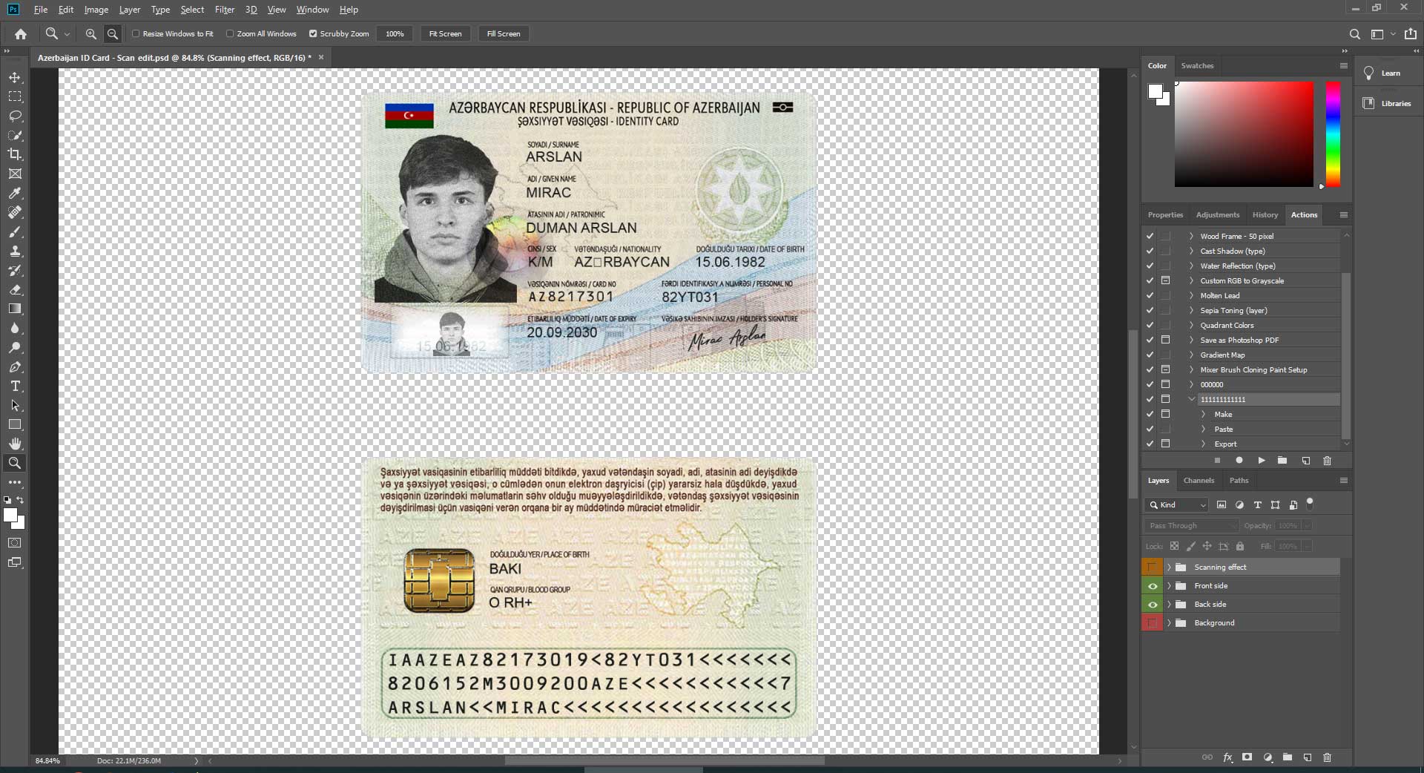Viewport: 1424px width, 773px height.
Task: Open the Filter menu
Action: (224, 10)
